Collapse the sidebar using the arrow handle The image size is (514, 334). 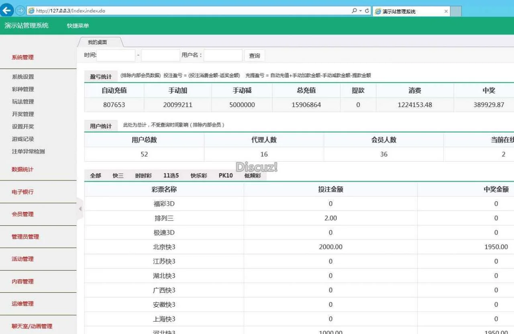pos(80,209)
